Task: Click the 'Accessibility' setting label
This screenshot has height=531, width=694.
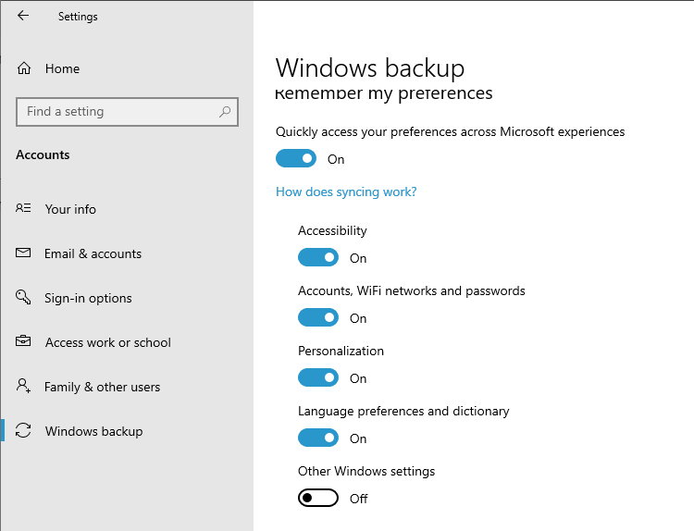Action: tap(332, 231)
